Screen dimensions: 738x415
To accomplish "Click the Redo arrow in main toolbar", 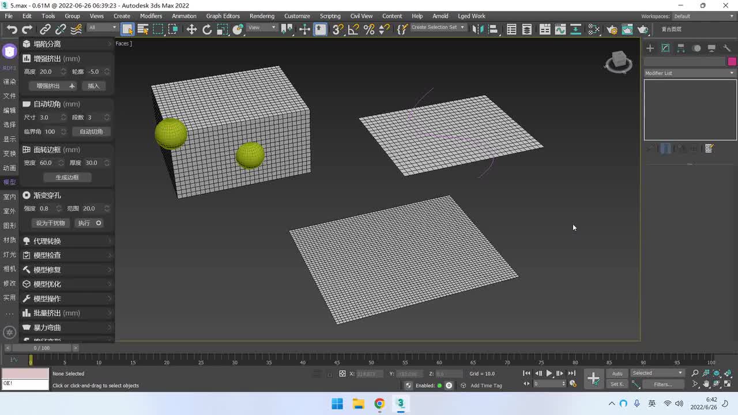I will 27,29.
